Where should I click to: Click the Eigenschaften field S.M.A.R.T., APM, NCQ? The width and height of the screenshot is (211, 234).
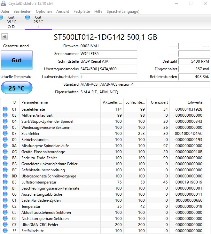point(145,92)
